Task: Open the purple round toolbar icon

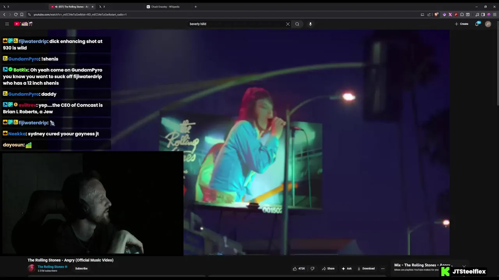Action: [489, 14]
